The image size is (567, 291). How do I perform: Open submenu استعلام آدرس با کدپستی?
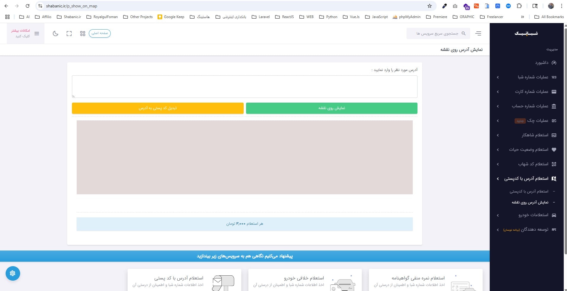click(529, 192)
